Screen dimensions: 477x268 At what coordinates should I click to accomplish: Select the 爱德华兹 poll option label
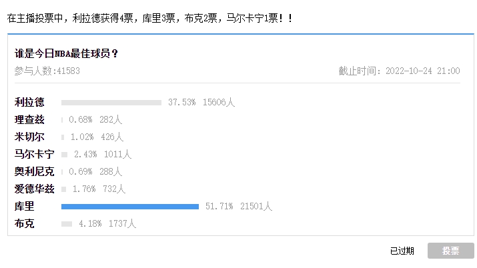click(x=35, y=189)
